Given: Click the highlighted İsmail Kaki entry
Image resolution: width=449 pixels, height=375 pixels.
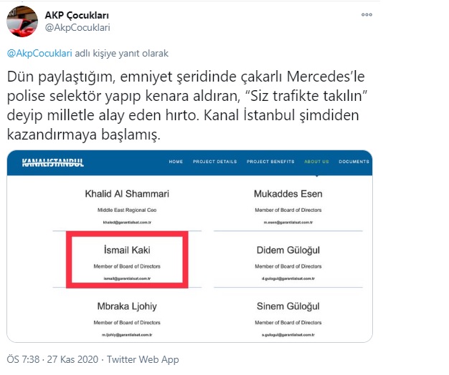Looking at the screenshot, I should pyautogui.click(x=127, y=259).
